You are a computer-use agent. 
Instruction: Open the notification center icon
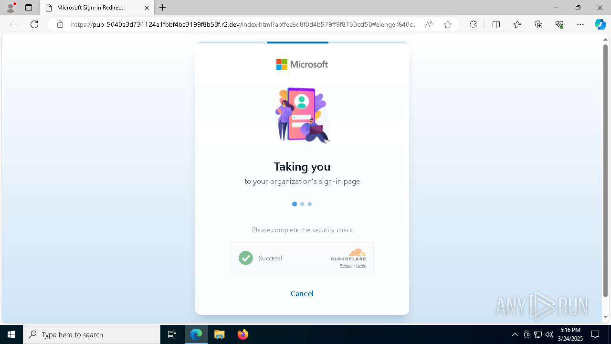pos(595,334)
